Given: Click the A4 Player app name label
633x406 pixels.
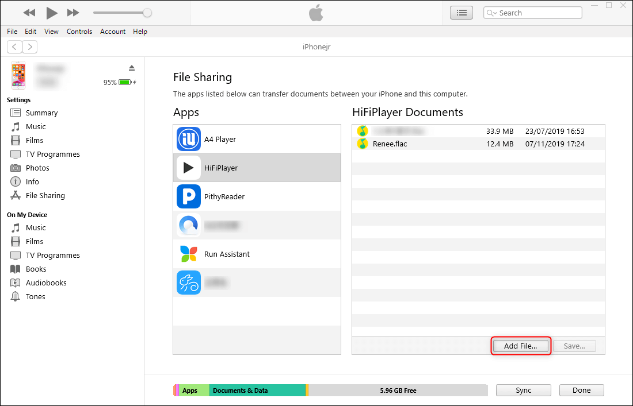Looking at the screenshot, I should click(220, 140).
